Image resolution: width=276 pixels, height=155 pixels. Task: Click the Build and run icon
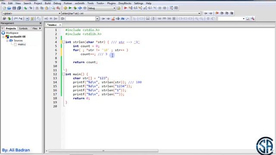pos(75,8)
